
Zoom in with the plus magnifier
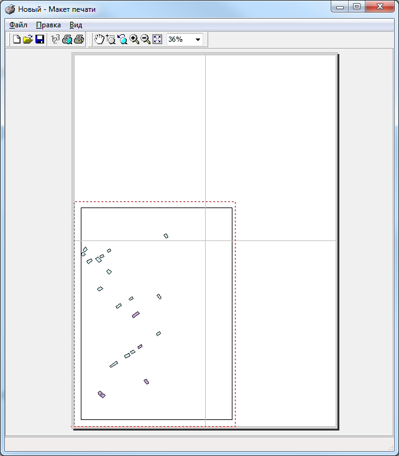click(134, 39)
